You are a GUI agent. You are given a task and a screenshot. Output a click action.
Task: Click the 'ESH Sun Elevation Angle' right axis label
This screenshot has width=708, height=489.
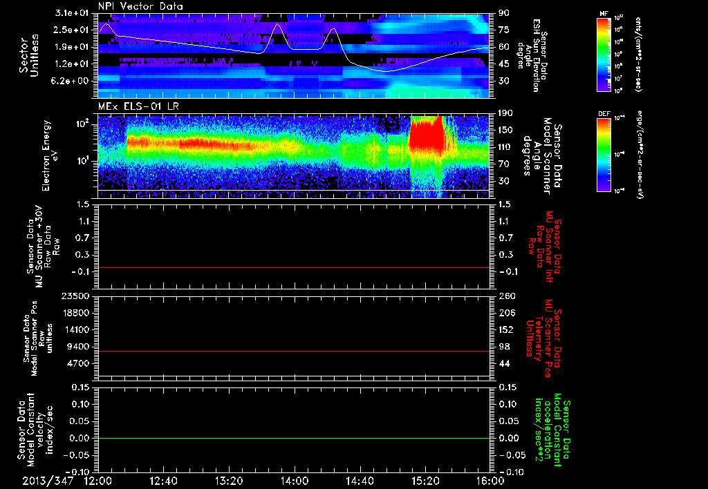tap(533, 55)
